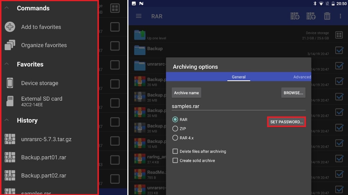The height and width of the screenshot is (195, 348).
Task: Tap the extract archive toolbar icon
Action: (x=311, y=16)
